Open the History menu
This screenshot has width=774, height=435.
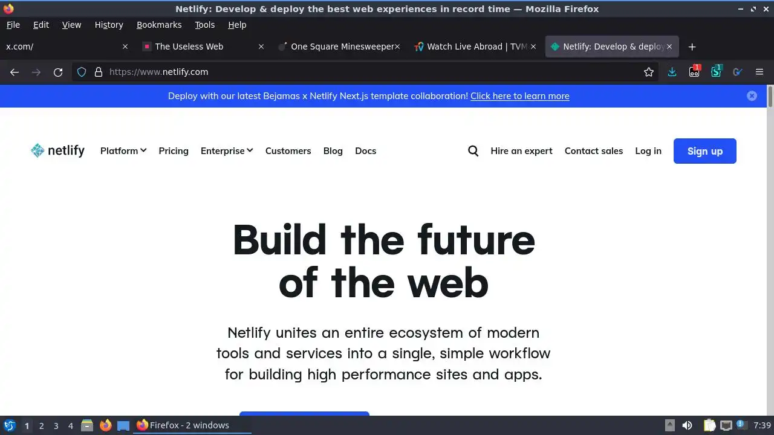[x=109, y=25]
